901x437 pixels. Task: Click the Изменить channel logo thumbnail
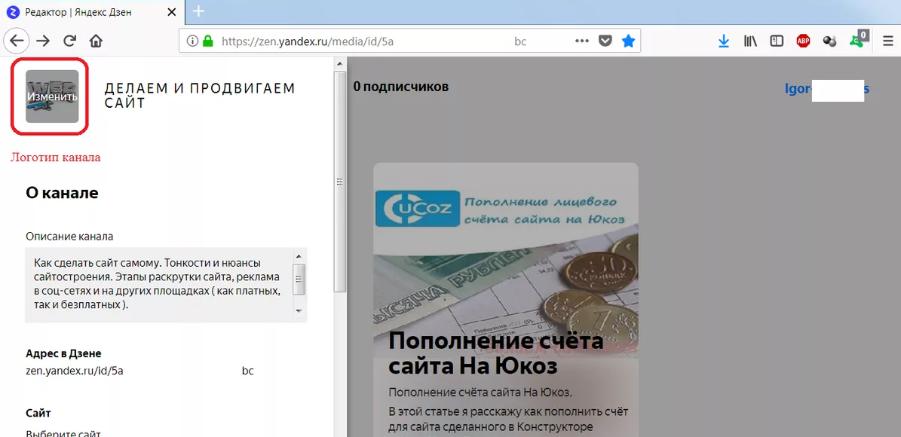52,96
